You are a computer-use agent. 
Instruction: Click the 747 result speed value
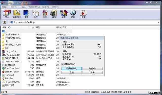(x=99, y=44)
